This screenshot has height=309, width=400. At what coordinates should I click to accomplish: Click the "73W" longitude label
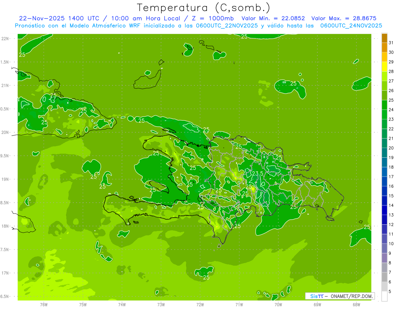(x=161, y=305)
